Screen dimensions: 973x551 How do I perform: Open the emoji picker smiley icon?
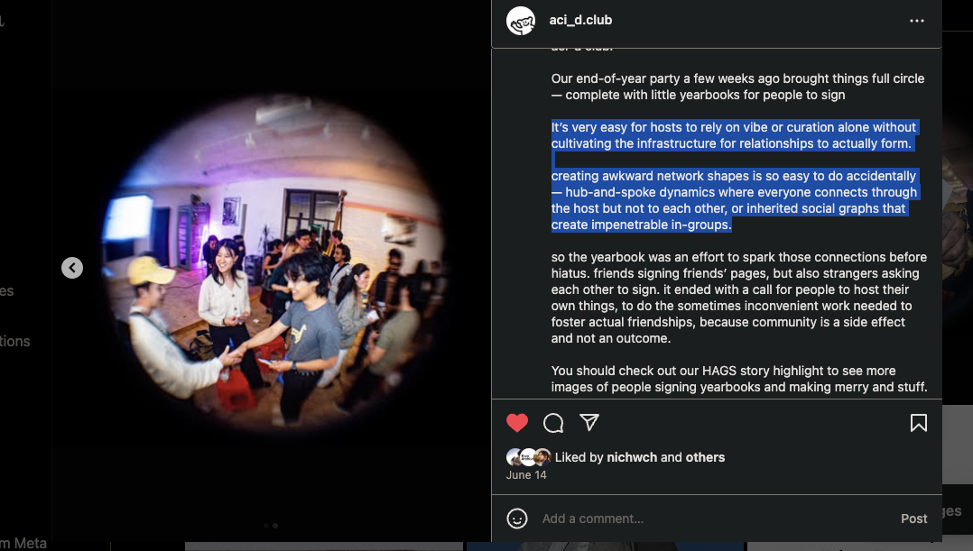click(x=517, y=519)
